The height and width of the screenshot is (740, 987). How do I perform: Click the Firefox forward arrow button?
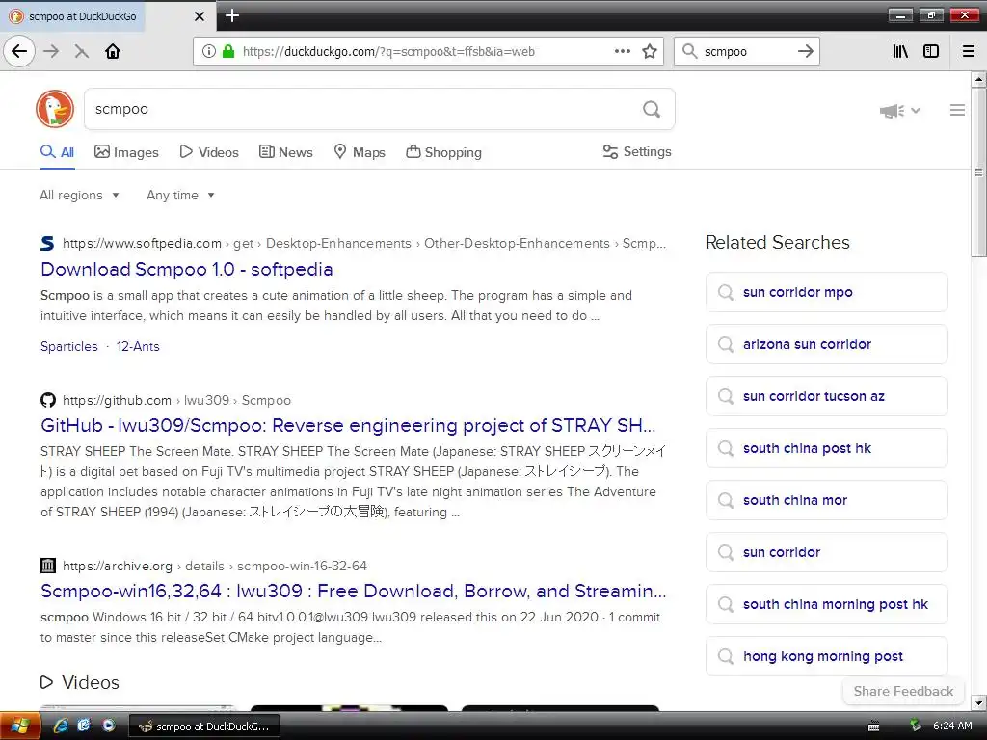tap(51, 52)
